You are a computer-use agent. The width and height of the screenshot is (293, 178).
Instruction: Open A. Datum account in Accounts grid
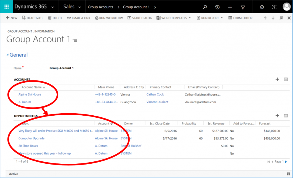25,102
